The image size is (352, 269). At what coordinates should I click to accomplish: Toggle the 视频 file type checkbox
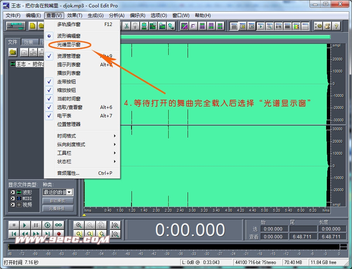[13, 205]
